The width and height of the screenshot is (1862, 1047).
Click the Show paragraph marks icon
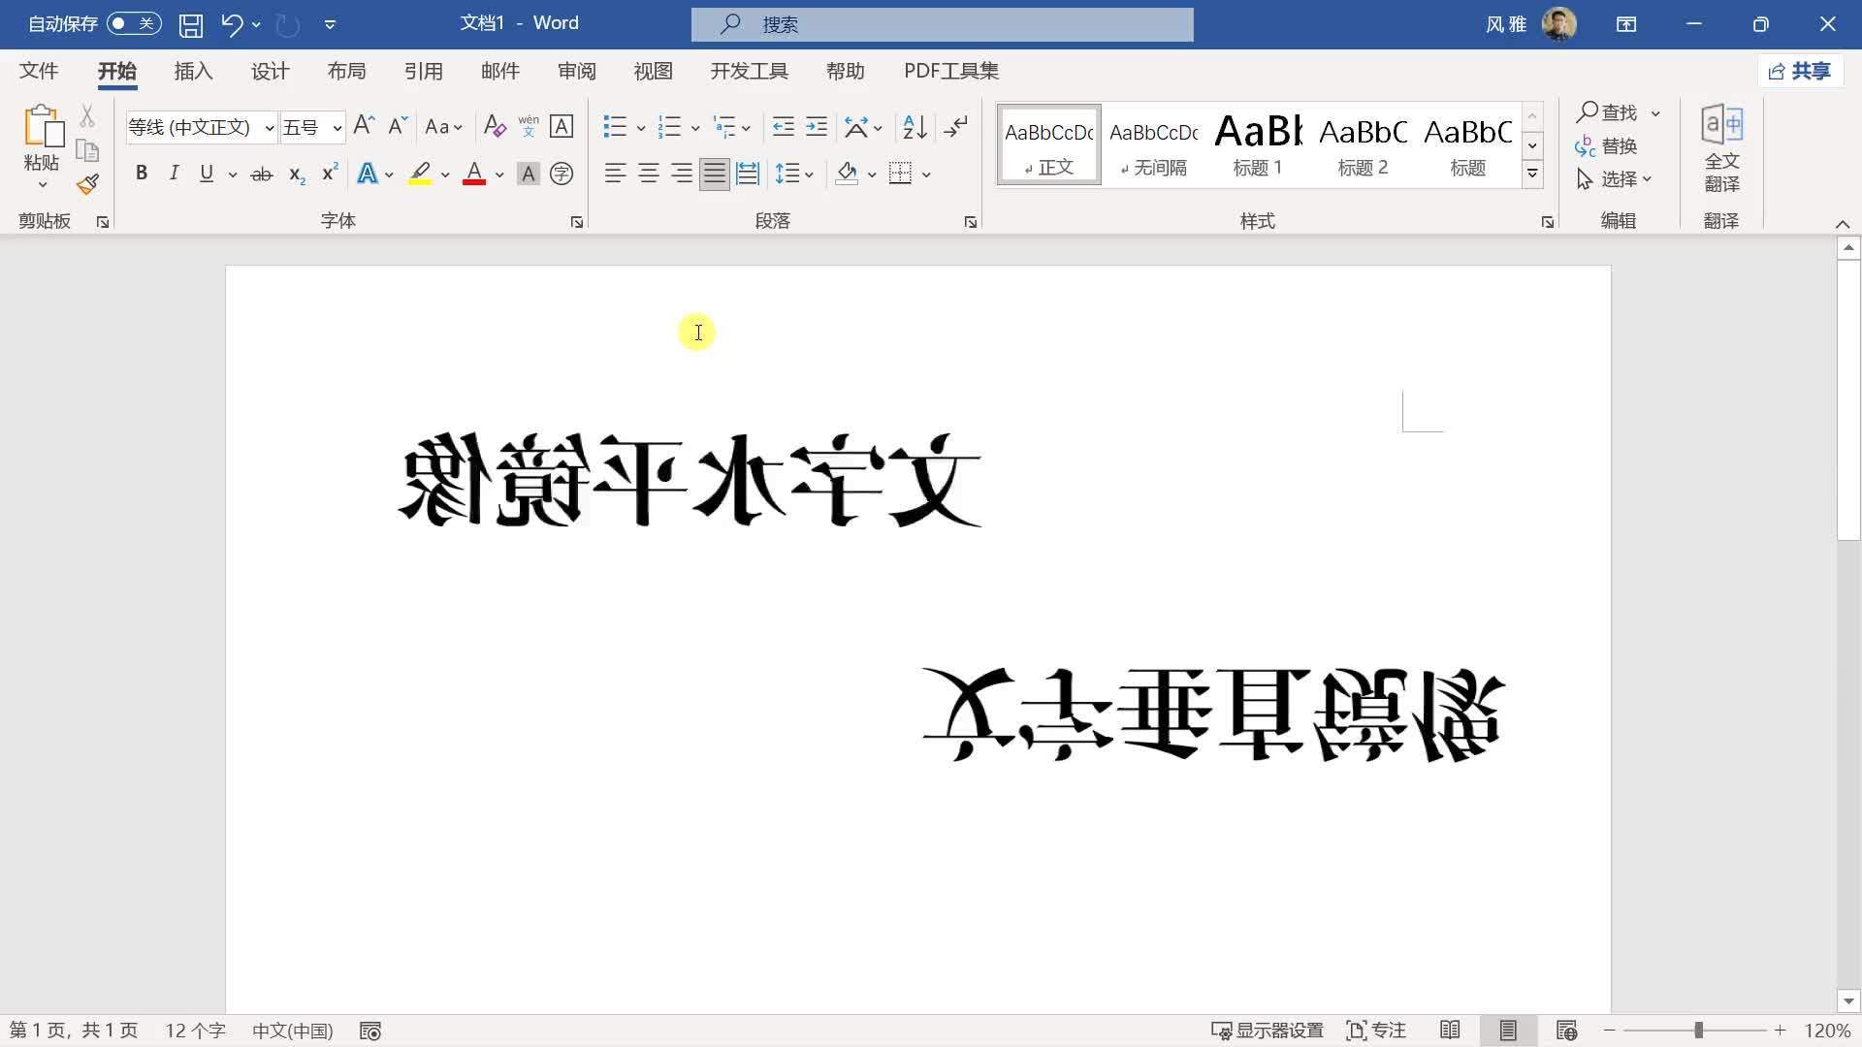point(956,127)
